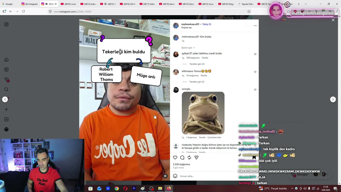Screen dimensions: 341x192
Task: Open Adobe Premiere Pro from taskbar
Action: tap(134, 189)
